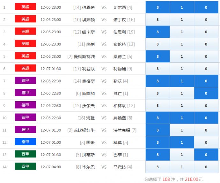Pick the 1 (draw) option for 热刺 vs 布伦特
220x183 pixels.
tap(182, 44)
